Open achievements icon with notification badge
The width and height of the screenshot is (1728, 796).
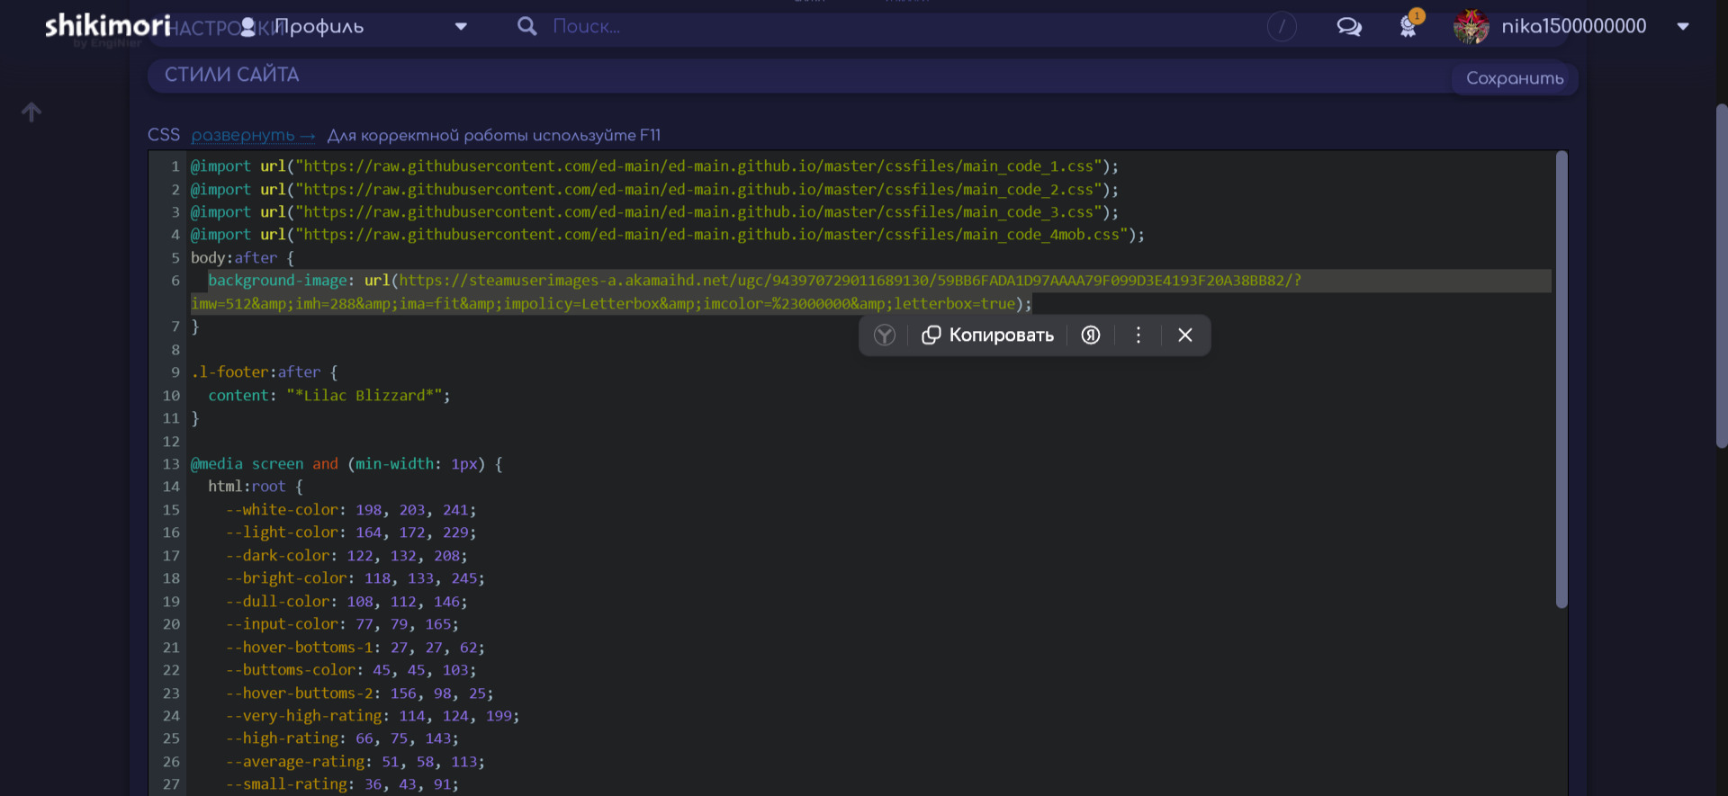coord(1408,26)
